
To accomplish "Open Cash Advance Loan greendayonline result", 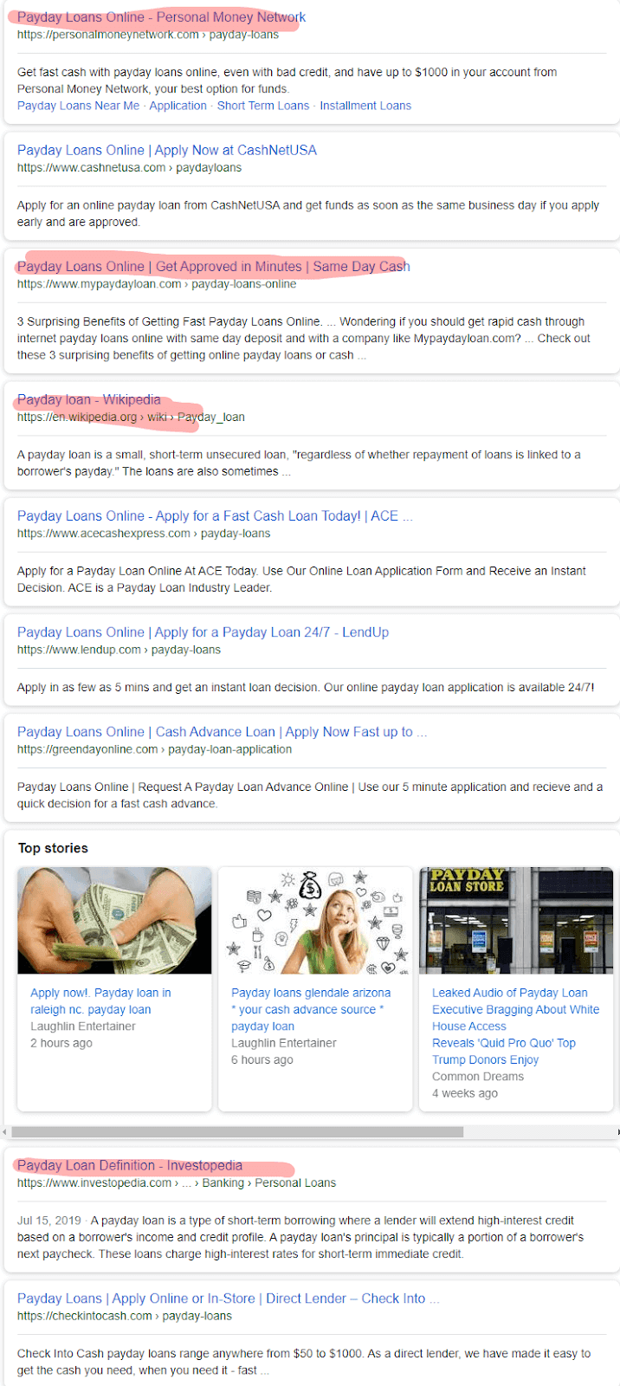I will tap(215, 732).
